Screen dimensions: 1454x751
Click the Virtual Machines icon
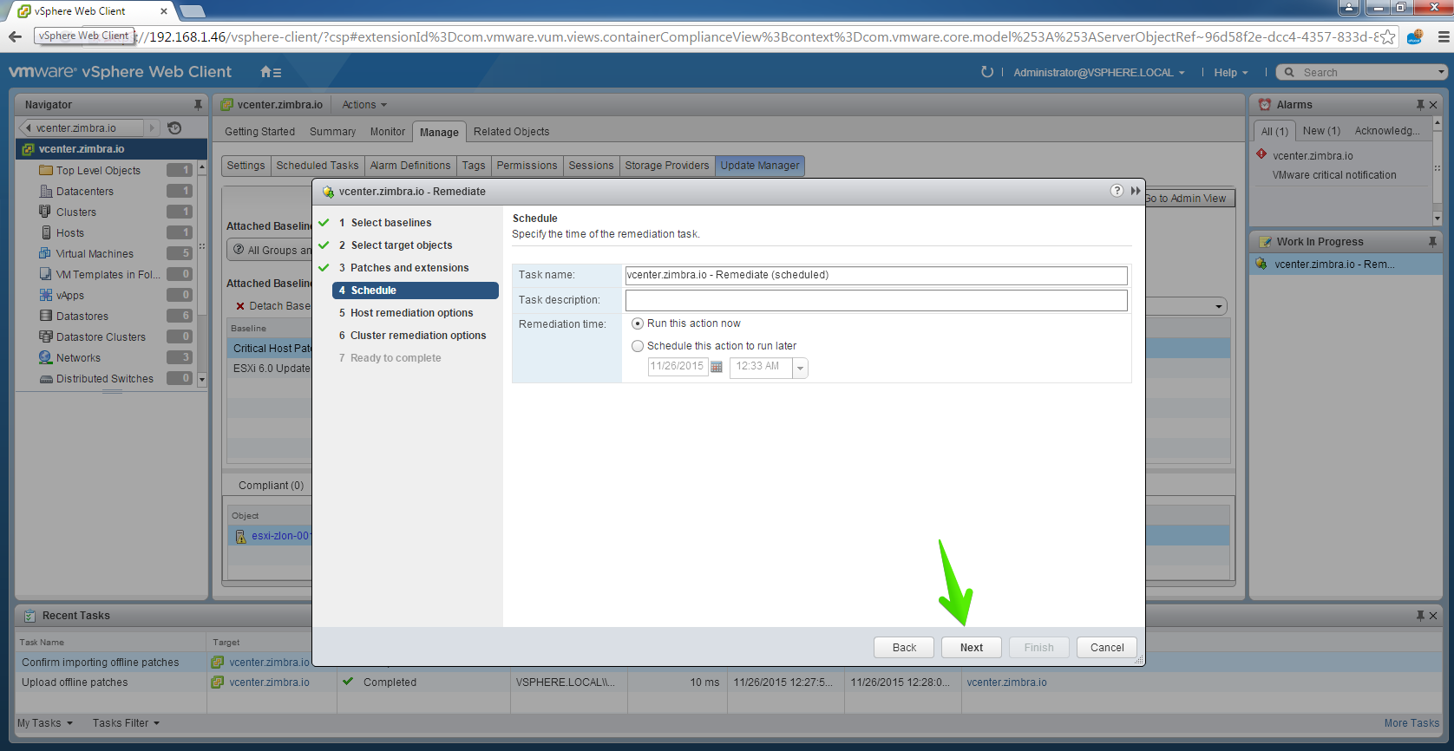point(46,253)
